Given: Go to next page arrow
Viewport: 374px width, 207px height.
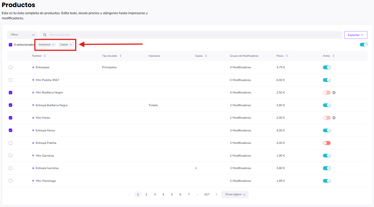Looking at the screenshot, I should [217, 195].
